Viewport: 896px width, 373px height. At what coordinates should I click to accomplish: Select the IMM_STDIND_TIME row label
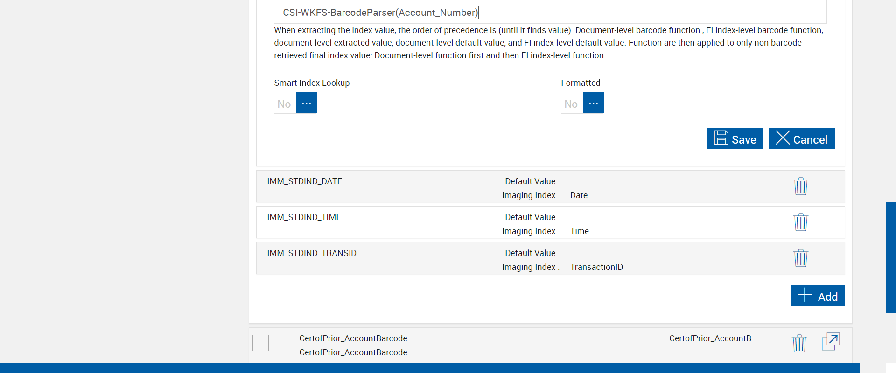[x=304, y=217]
